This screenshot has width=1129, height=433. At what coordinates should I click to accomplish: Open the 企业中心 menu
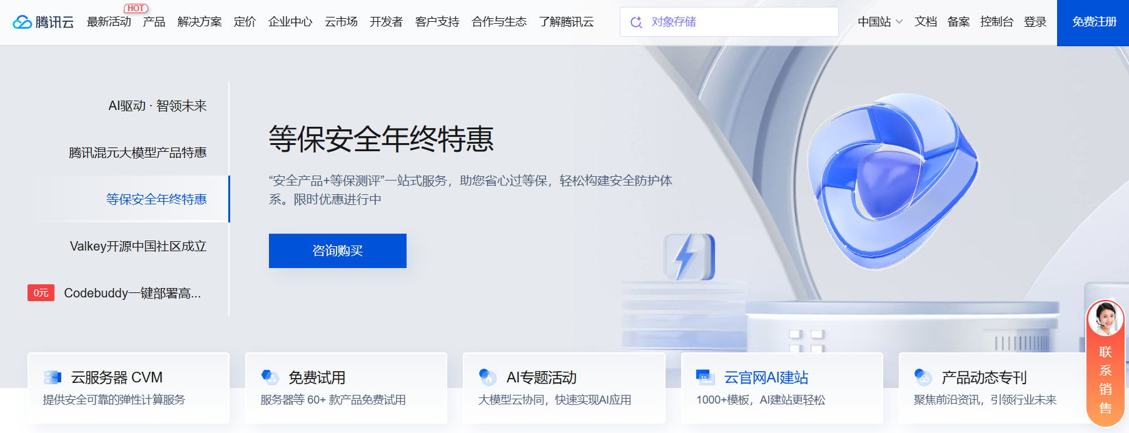click(290, 22)
